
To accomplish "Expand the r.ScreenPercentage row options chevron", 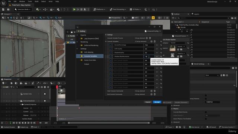I will coord(157,45).
